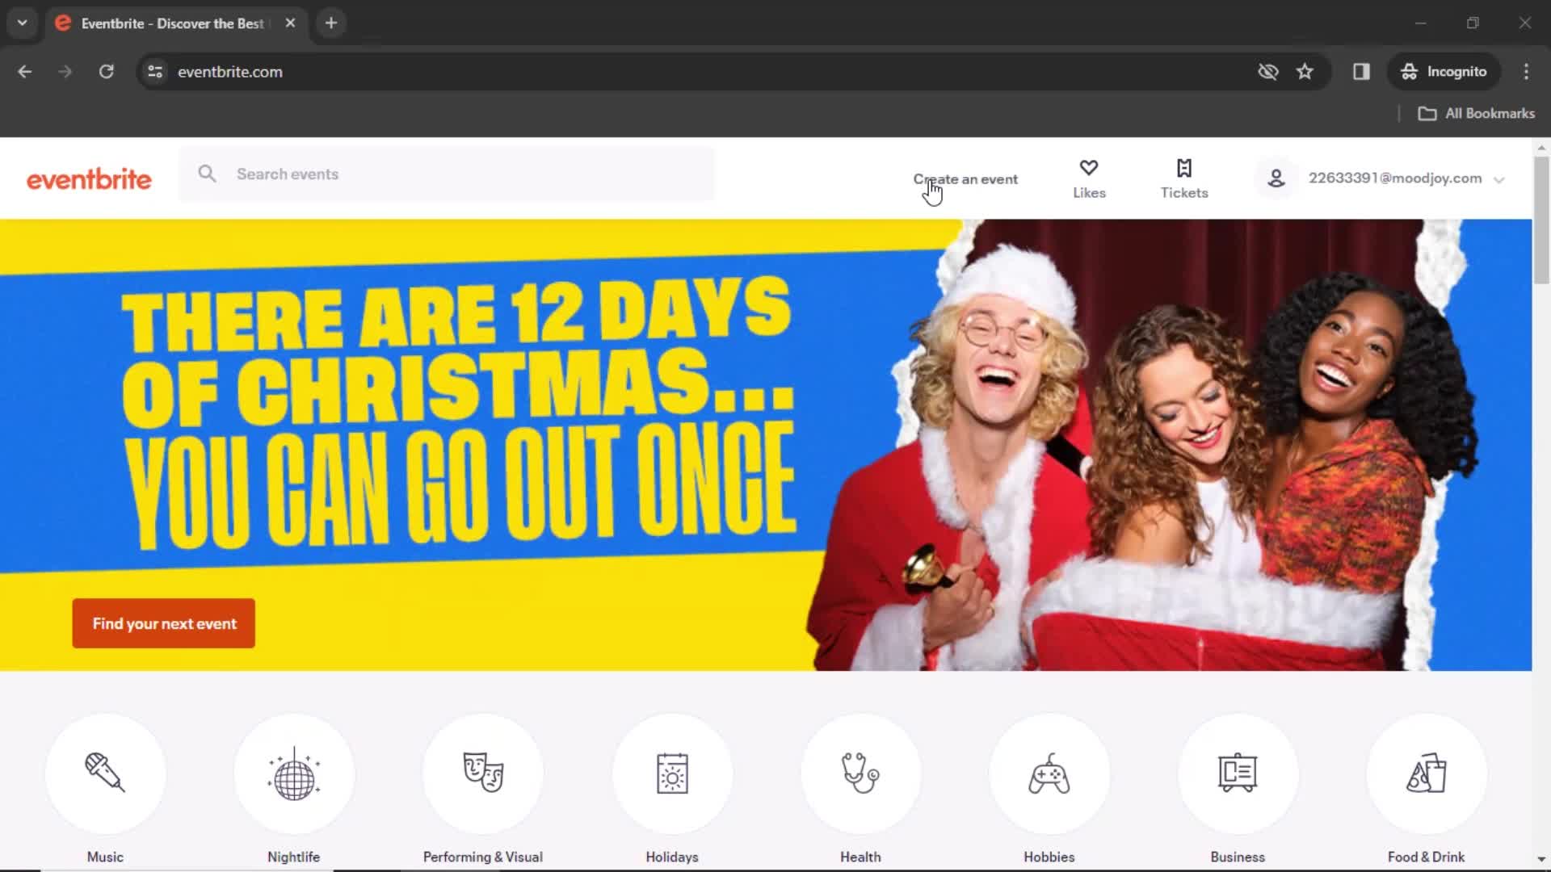The height and width of the screenshot is (872, 1551).
Task: Click the Likes heart icon
Action: coord(1089,167)
